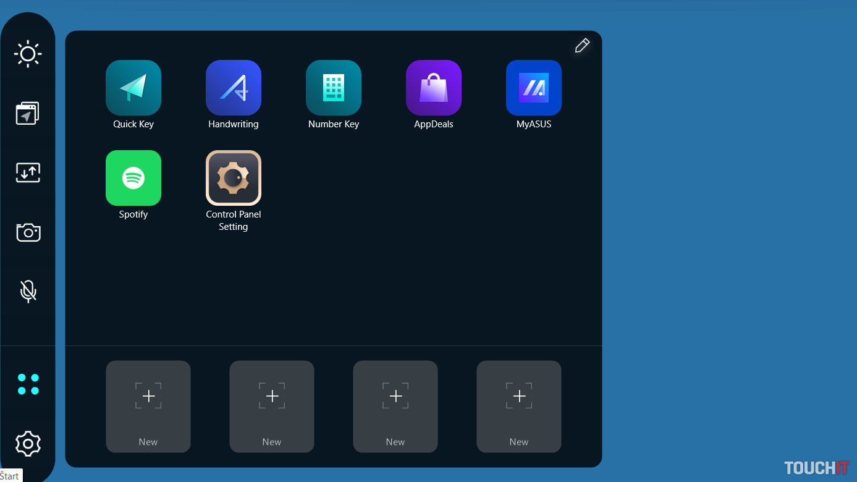Add a group in first New slot
857x482 pixels.
(x=148, y=406)
